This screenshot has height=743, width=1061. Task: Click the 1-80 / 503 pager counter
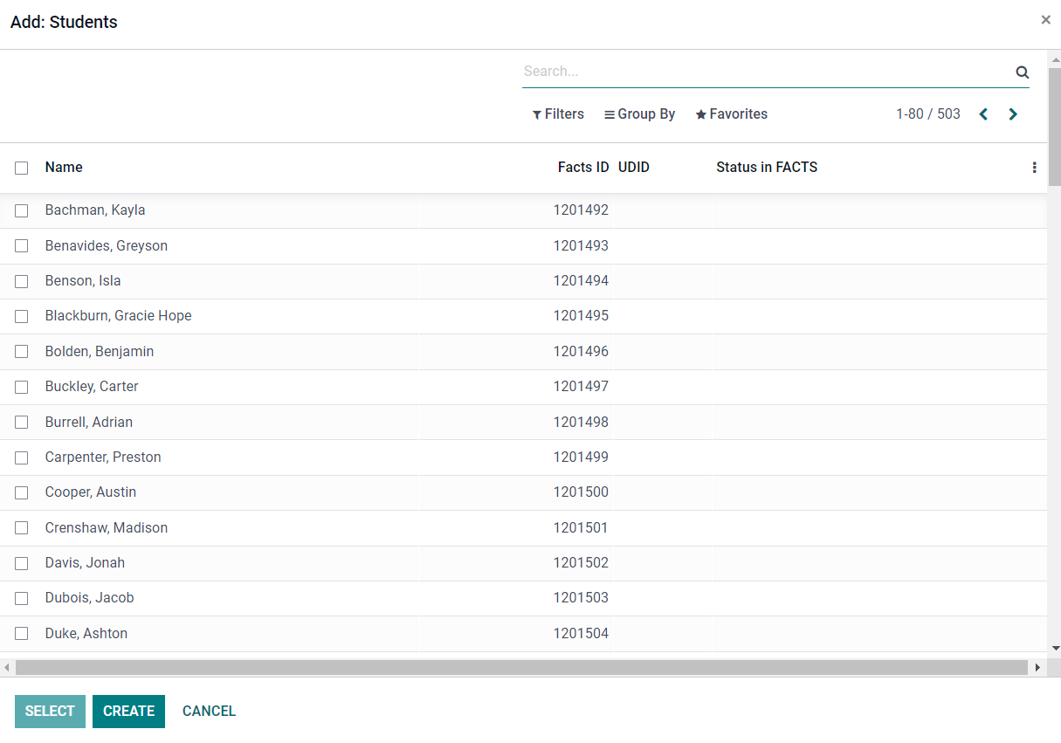point(928,114)
